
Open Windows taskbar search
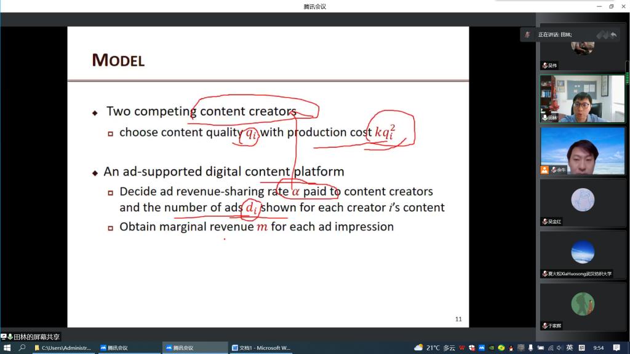pos(22,348)
